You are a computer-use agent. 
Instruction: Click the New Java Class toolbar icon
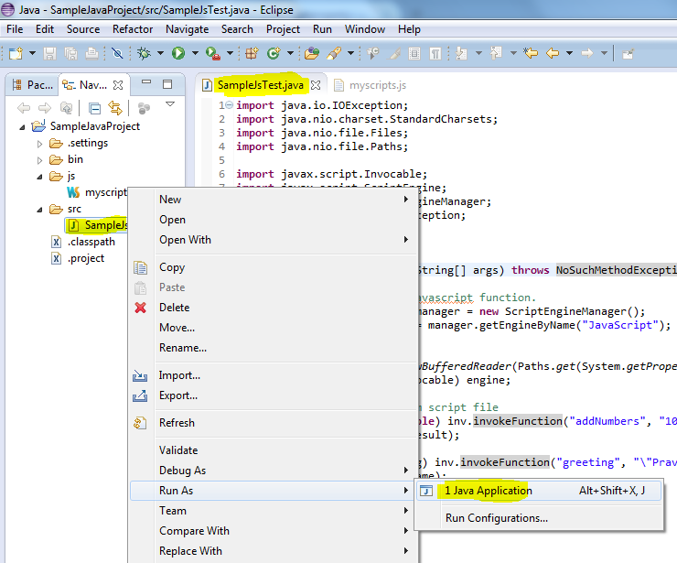(273, 53)
